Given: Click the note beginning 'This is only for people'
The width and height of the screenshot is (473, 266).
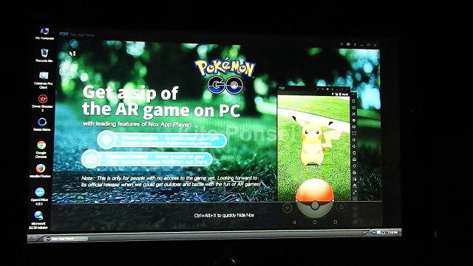Looking at the screenshot, I should coord(171,181).
